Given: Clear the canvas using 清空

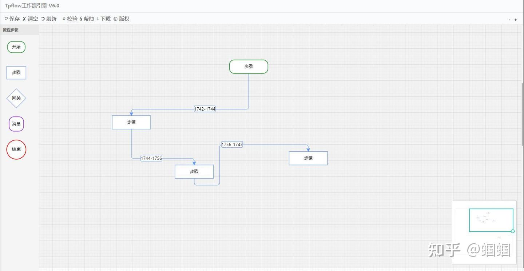Looking at the screenshot, I should [x=30, y=19].
